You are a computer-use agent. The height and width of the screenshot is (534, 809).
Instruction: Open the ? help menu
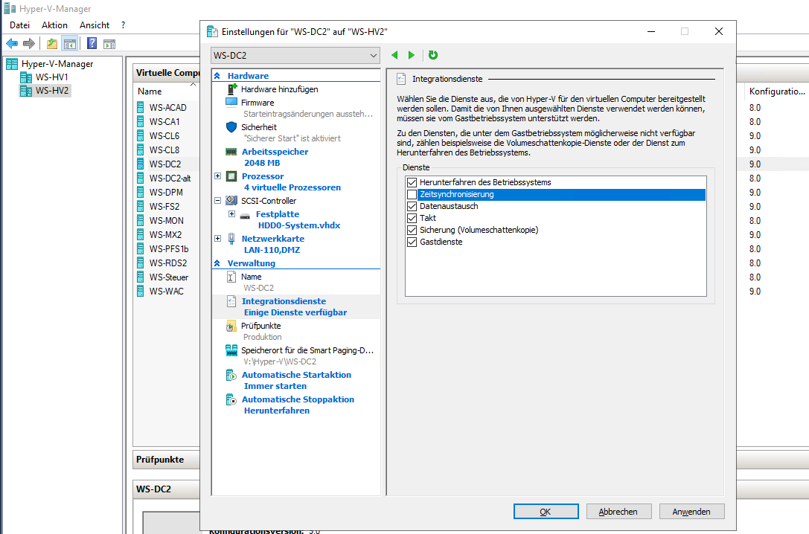click(124, 25)
